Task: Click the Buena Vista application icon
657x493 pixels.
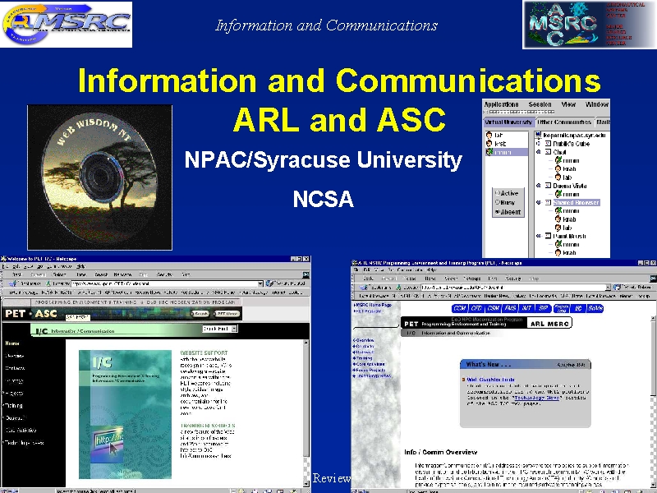Action: (548, 186)
